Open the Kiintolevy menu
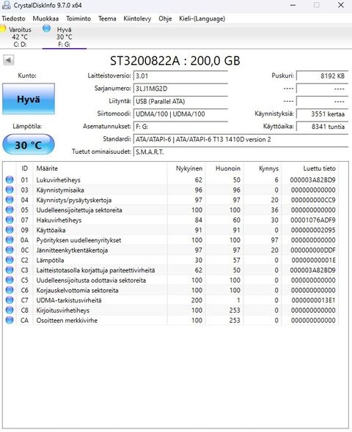This screenshot has width=352, height=432. (x=137, y=19)
